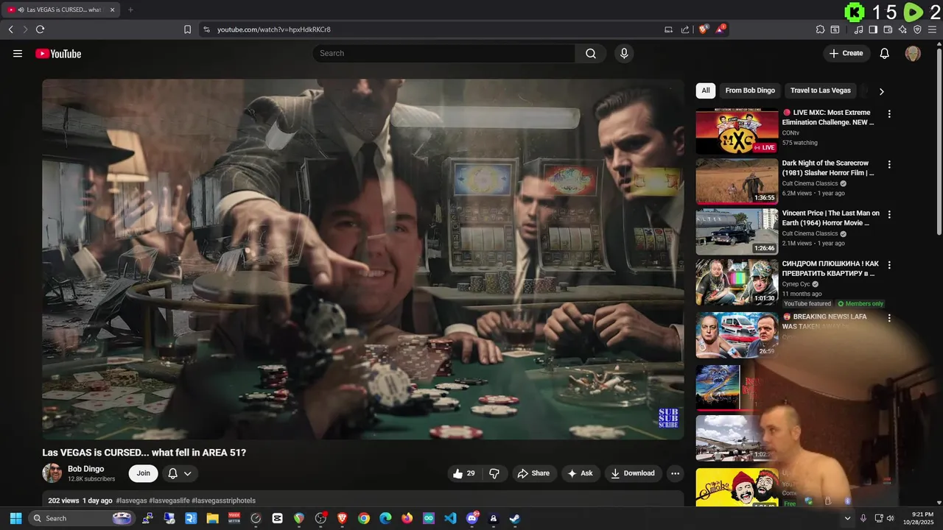Screen dimensions: 943x530
Task: Open options for Dark Night of the Scarecrow
Action: (x=889, y=164)
